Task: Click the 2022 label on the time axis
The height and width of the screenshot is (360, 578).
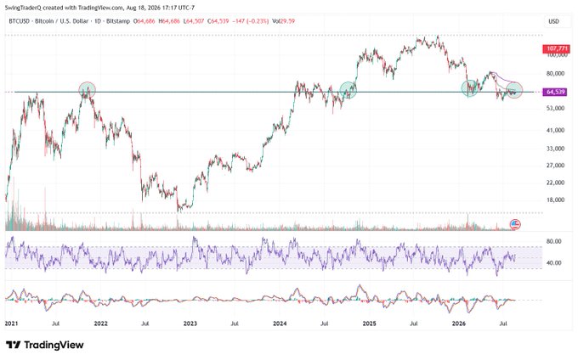Action: pyautogui.click(x=100, y=323)
